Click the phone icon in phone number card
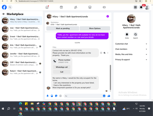 pyautogui.click(x=55, y=61)
